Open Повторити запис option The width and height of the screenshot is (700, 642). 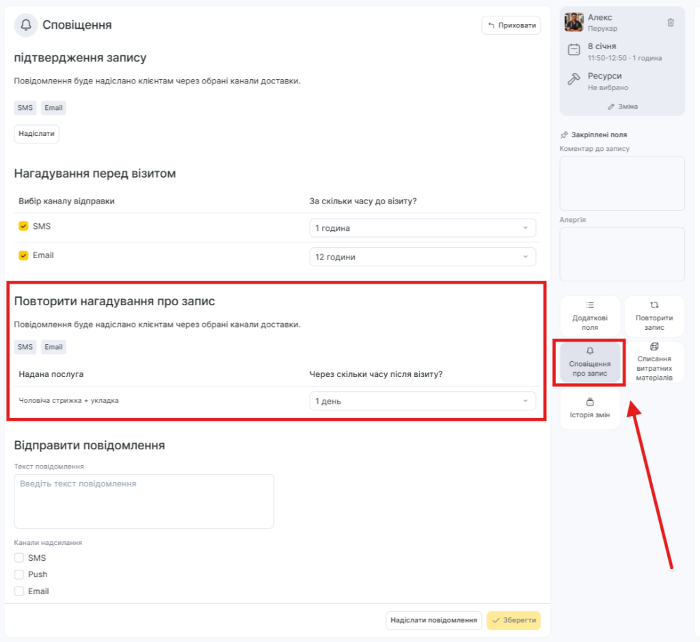coord(654,316)
